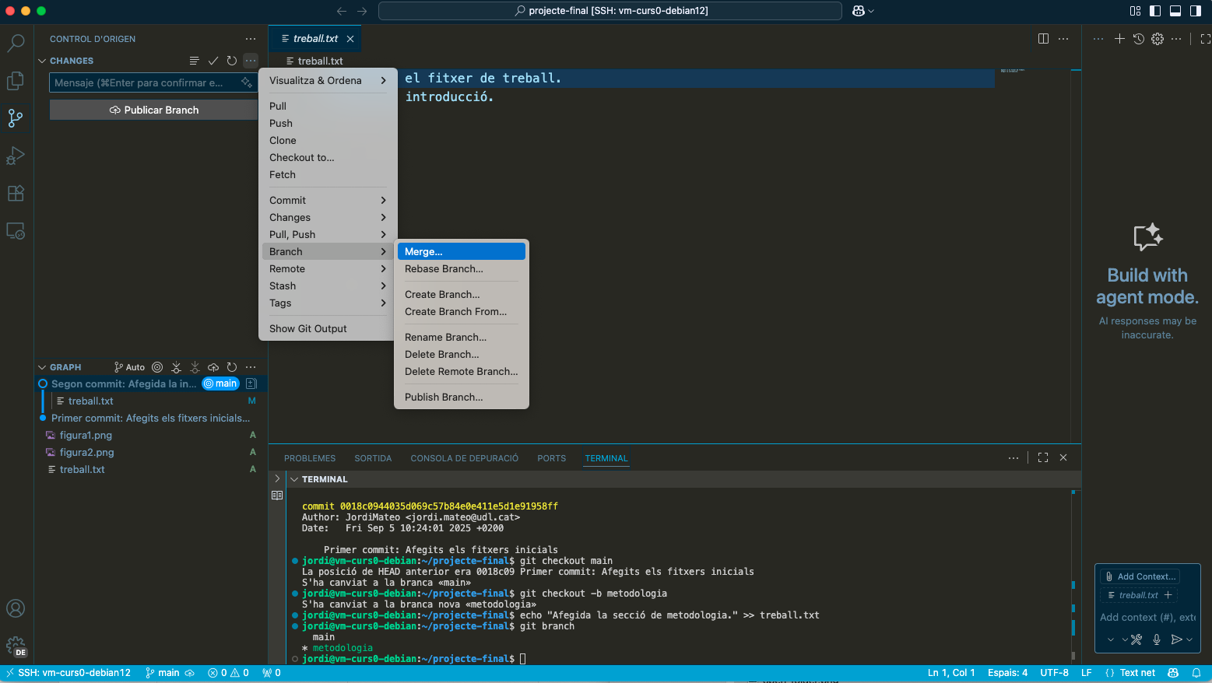Click figura1.png in the commit graph
The height and width of the screenshot is (683, 1212).
click(x=86, y=435)
